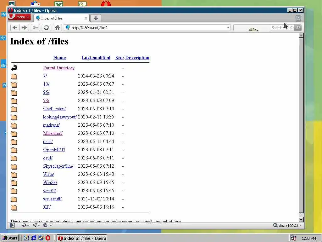This screenshot has width=322, height=242.
Task: Launch Opera from quick launch bar
Action: pyautogui.click(x=48, y=238)
